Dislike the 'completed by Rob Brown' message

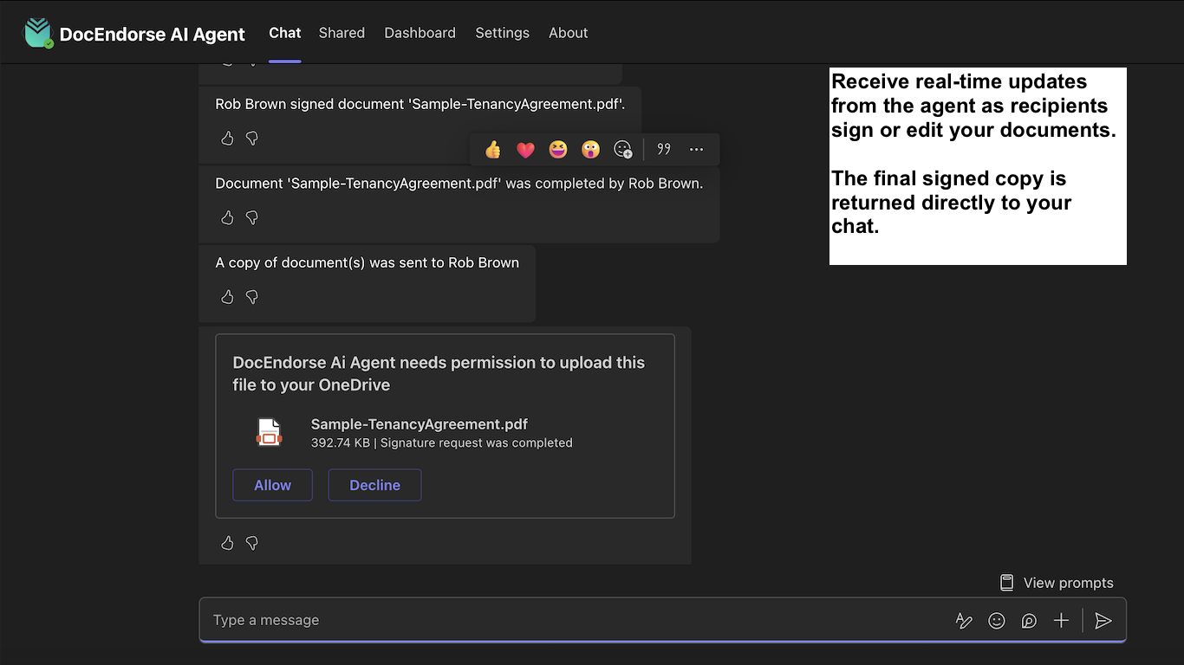(251, 217)
